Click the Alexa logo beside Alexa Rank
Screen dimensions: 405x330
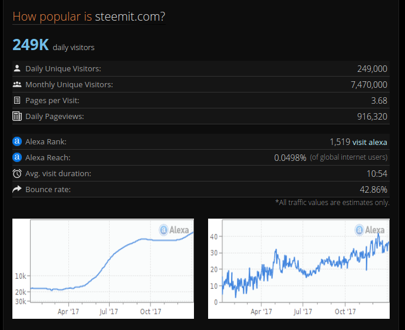[x=17, y=141]
